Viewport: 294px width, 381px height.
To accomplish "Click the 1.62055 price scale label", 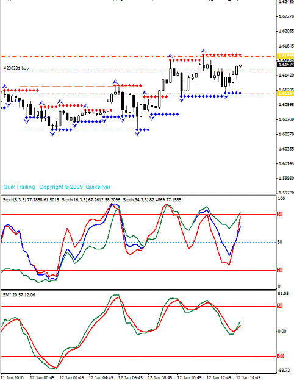I will click(x=286, y=31).
